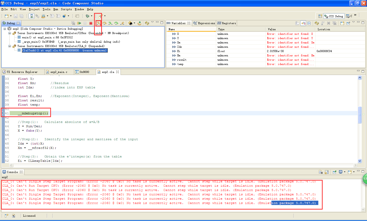Click Remove All Variables icon
This screenshot has width=367, height=221.
coord(335,23)
